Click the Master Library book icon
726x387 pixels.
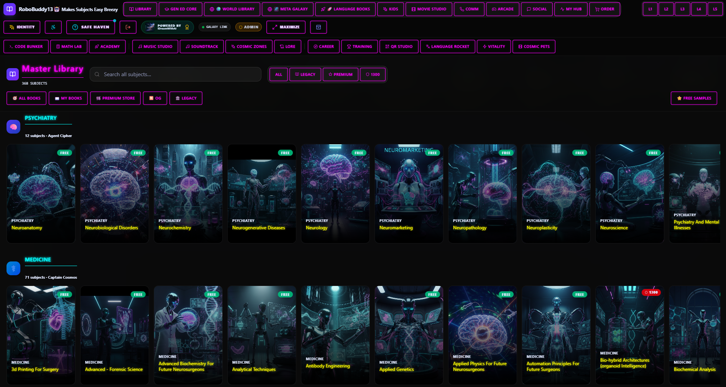coord(13,74)
